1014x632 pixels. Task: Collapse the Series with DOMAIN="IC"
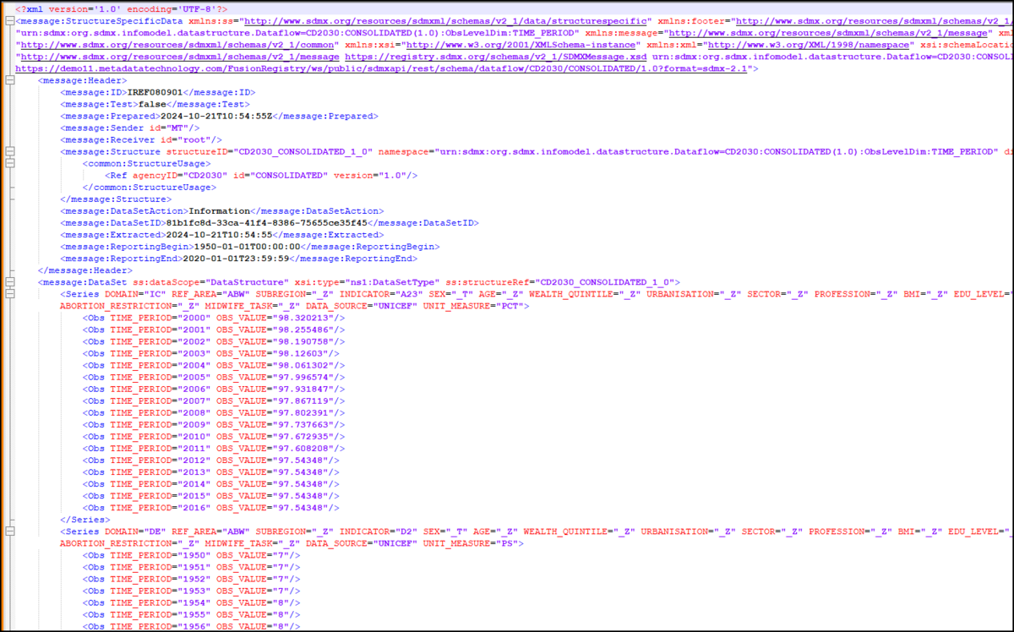point(9,293)
